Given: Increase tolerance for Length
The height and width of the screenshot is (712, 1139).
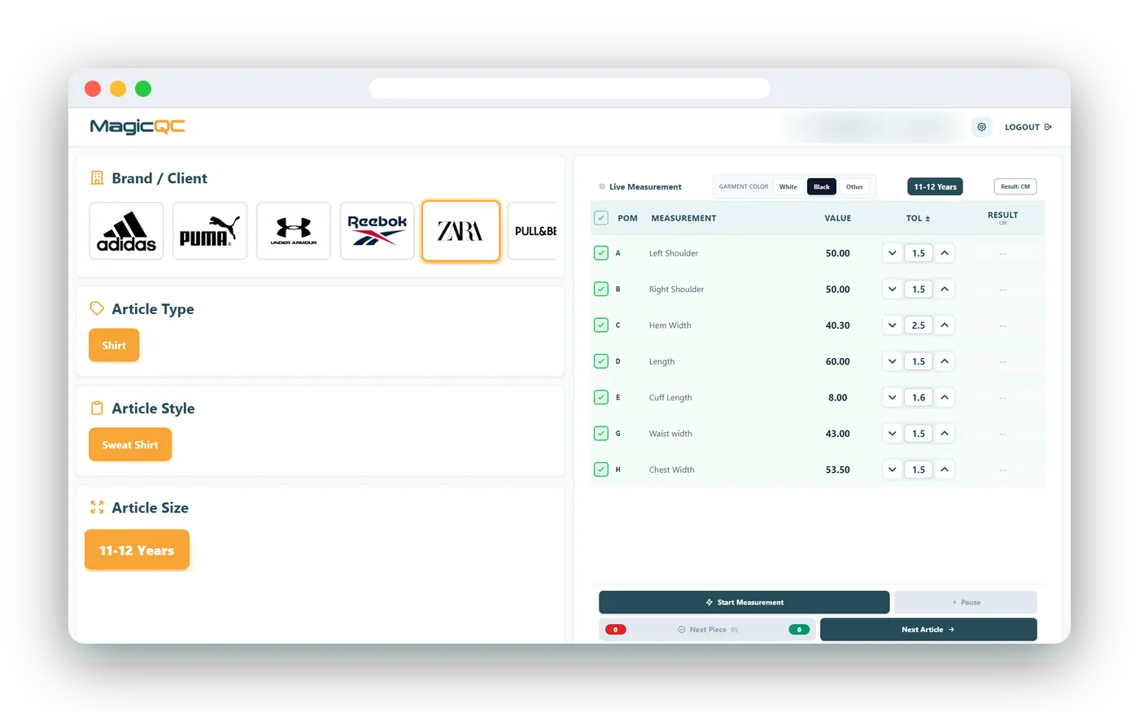Looking at the screenshot, I should [945, 361].
